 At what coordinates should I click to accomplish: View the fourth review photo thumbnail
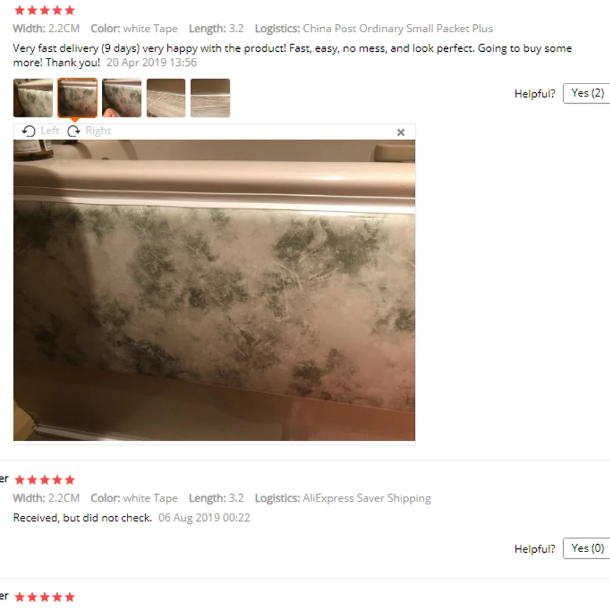click(x=166, y=98)
